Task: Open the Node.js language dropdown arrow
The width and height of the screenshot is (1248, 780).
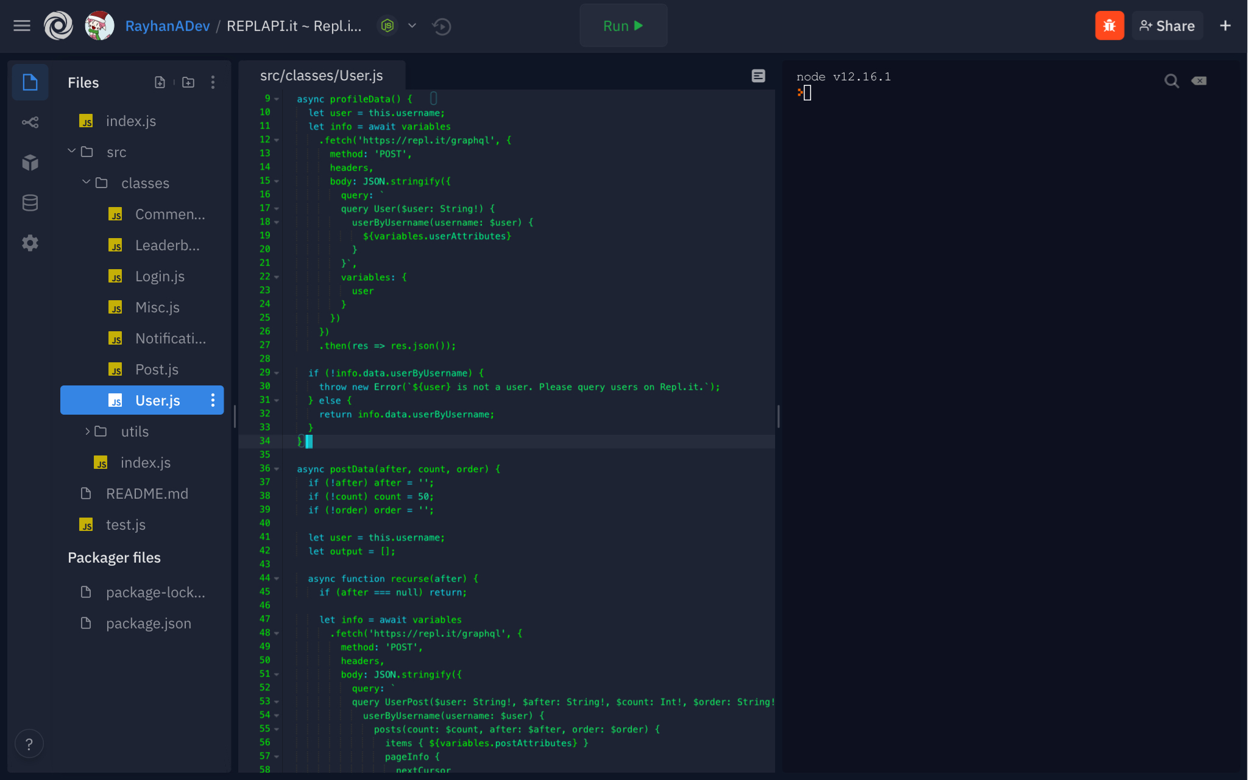Action: [412, 26]
